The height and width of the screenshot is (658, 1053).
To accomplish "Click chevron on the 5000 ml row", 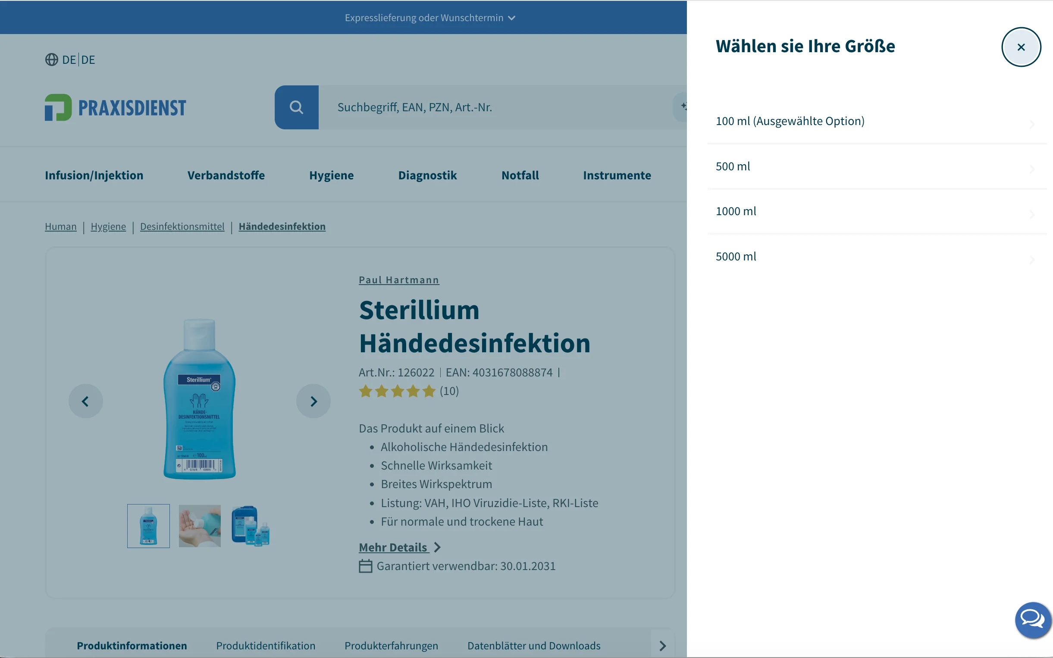I will [x=1032, y=260].
